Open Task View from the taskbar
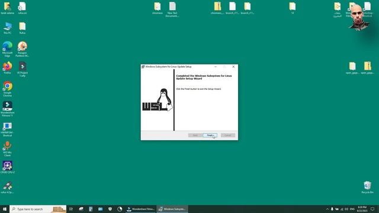Image resolution: width=379 pixels, height=213 pixels. 71,209
